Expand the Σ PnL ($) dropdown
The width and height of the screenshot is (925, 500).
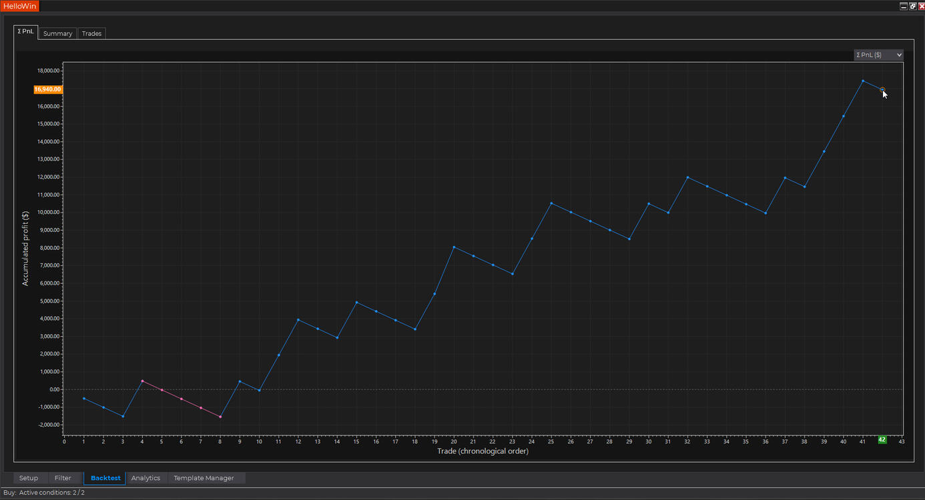click(878, 55)
